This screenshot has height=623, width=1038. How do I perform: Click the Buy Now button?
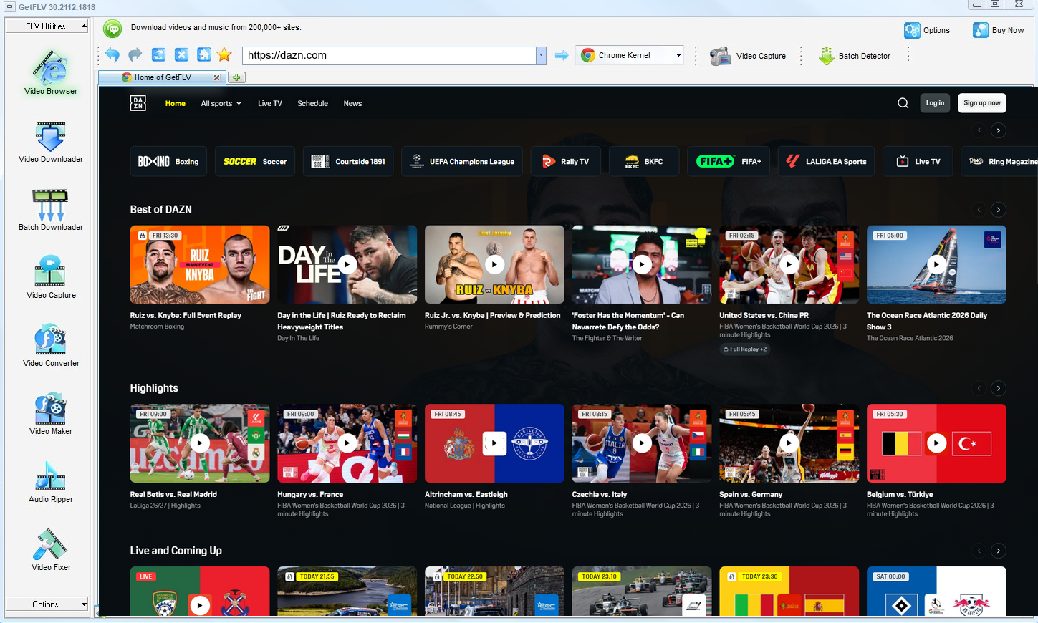tap(998, 30)
